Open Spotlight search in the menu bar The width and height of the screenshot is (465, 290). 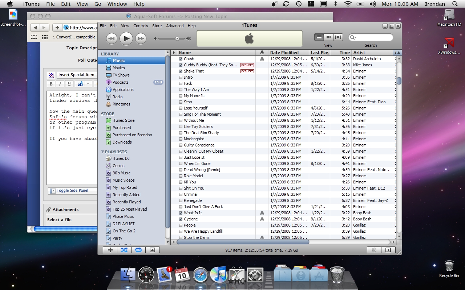(x=454, y=4)
